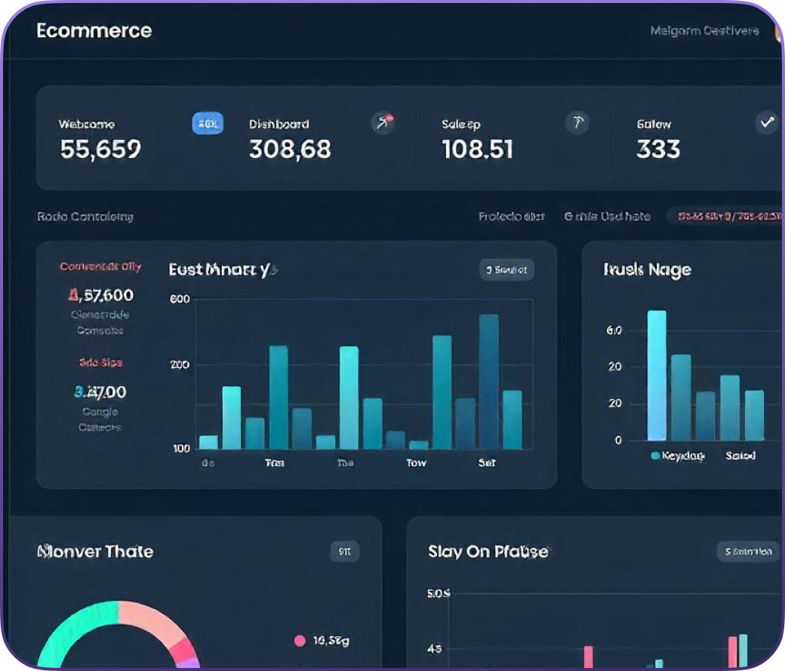This screenshot has height=671, width=785.
Task: Click the small icon after Eust Mnarz y title
Action: pos(275,270)
